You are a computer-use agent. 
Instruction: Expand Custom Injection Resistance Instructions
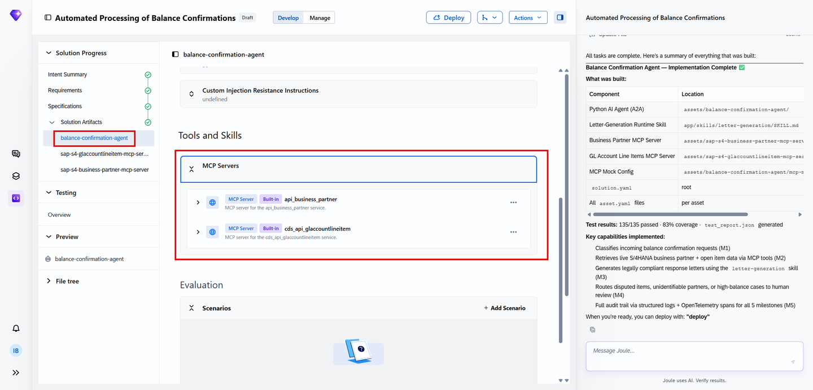(191, 94)
